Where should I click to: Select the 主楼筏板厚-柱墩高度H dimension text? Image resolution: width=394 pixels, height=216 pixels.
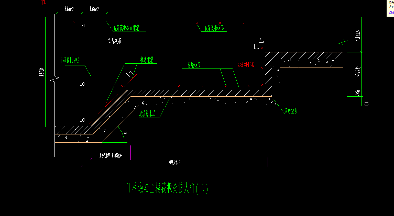coord(111,155)
